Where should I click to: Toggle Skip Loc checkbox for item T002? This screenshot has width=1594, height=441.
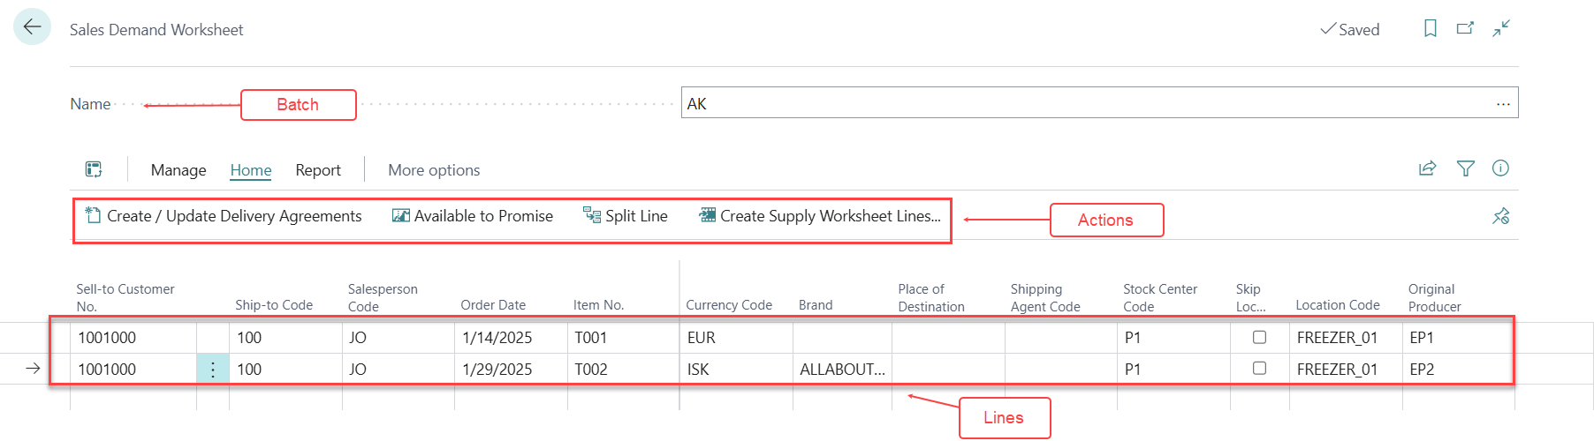point(1259,369)
